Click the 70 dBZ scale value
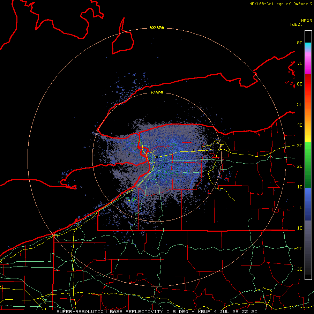Viewport: 314px width, 314px height. click(300, 63)
